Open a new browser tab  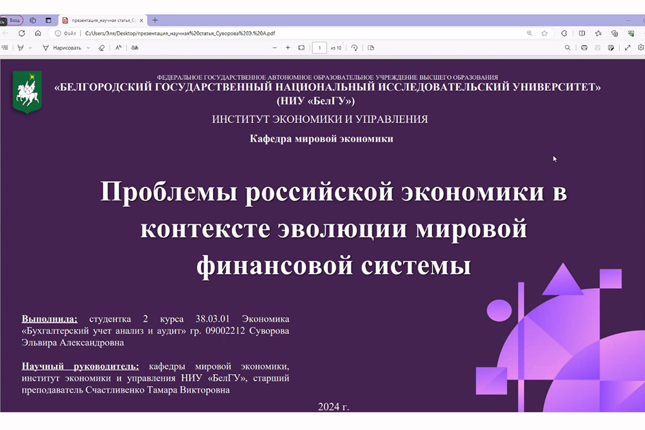pos(155,20)
